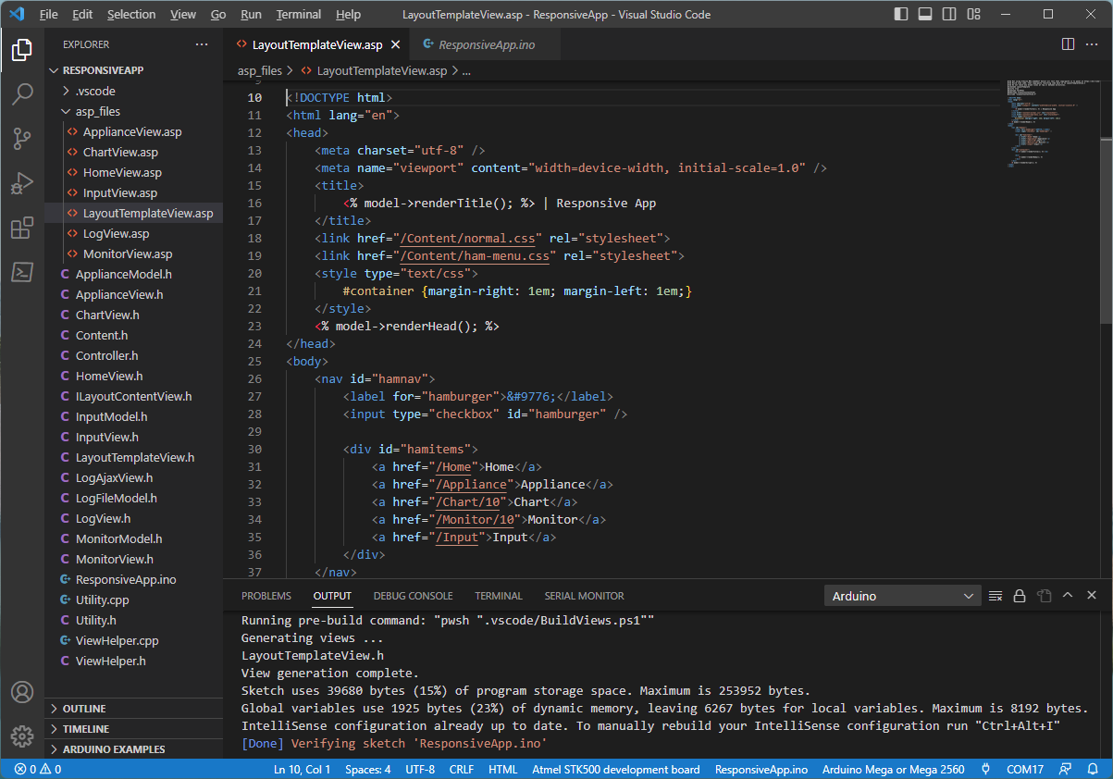Open the Run and Debug view
The image size is (1113, 779).
pyautogui.click(x=22, y=183)
